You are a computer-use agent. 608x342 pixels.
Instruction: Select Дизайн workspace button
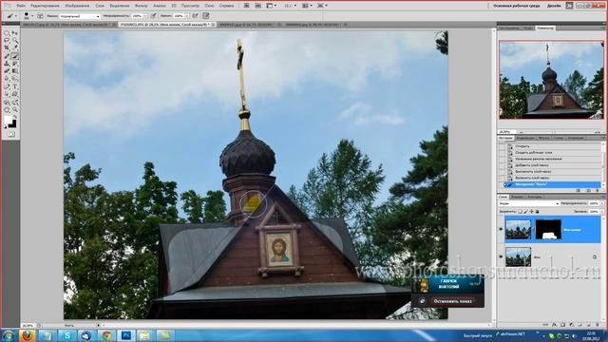[x=554, y=6]
